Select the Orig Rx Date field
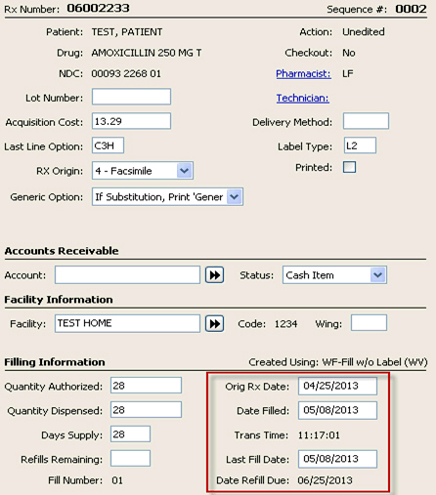This screenshot has width=436, height=495. 337,386
